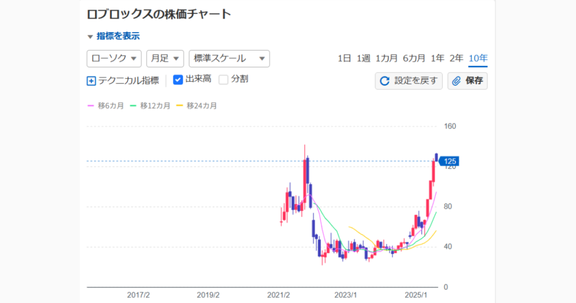Image resolution: width=576 pixels, height=303 pixels.
Task: Click the 設定を戻す reset button
Action: (x=408, y=81)
